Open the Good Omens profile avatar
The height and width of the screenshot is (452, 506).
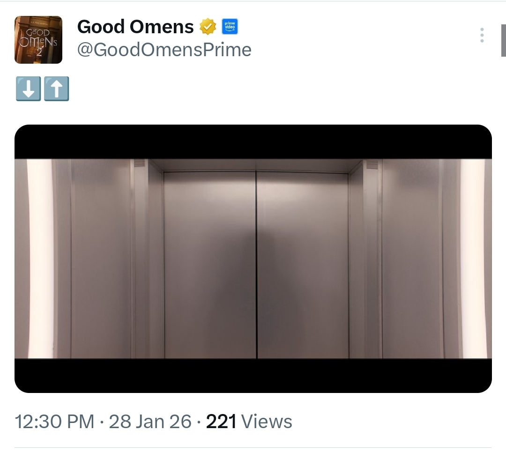coord(38,40)
